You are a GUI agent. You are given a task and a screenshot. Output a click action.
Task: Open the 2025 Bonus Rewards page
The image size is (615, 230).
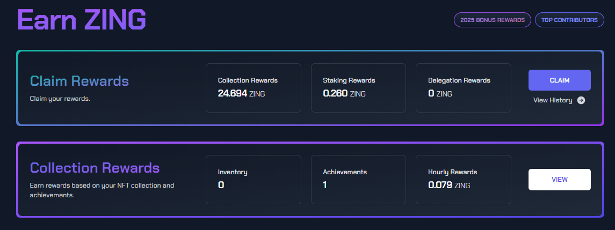pos(492,20)
